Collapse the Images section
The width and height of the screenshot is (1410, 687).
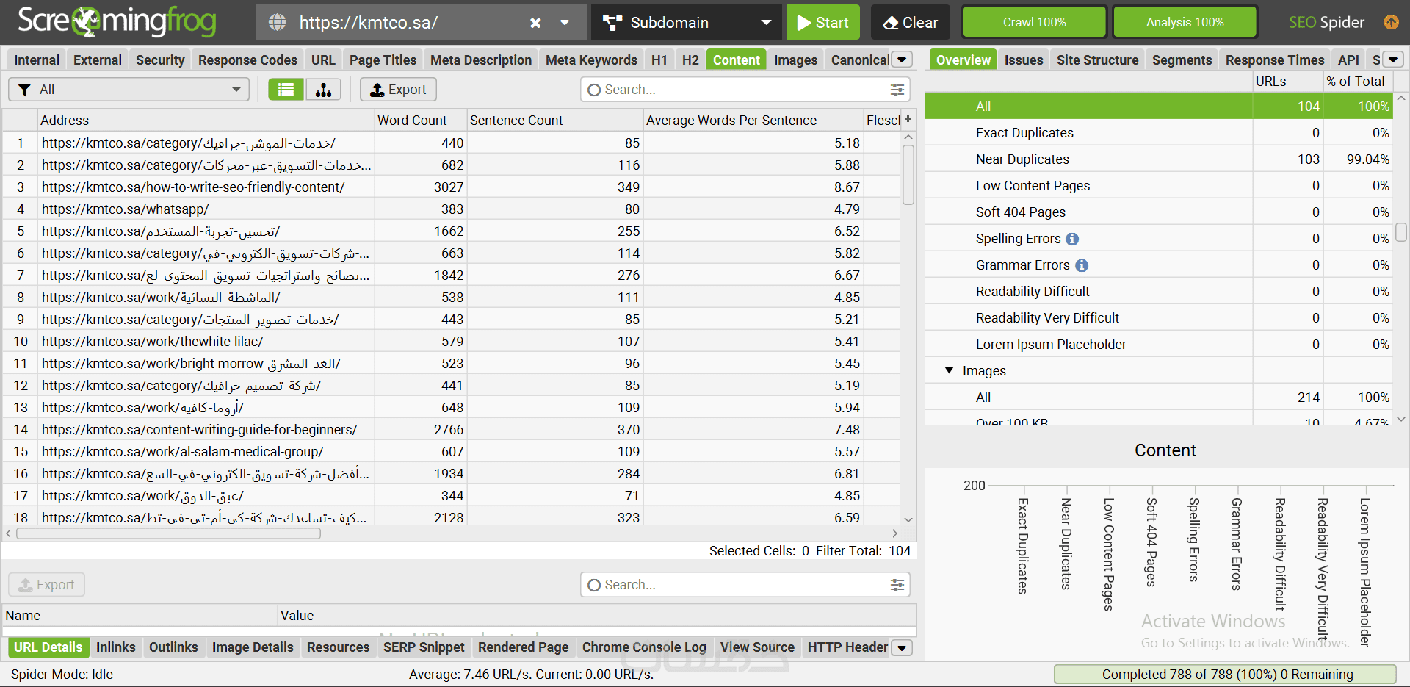click(x=949, y=371)
